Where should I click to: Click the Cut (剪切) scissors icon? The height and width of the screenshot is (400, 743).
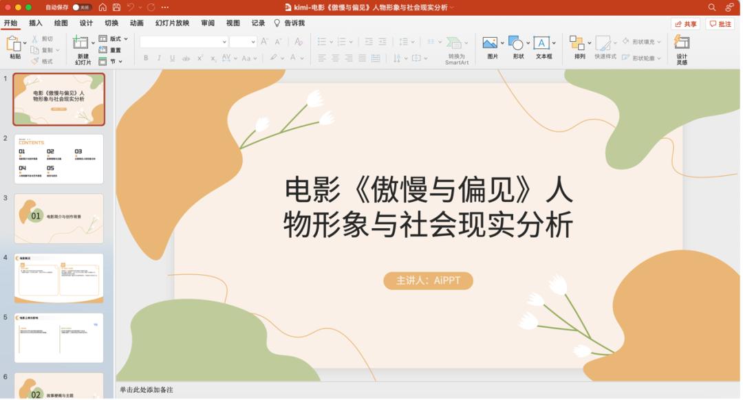(34, 38)
